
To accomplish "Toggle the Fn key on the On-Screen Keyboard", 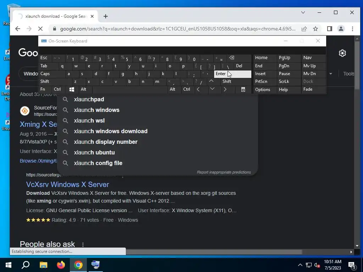I will coord(45,89).
